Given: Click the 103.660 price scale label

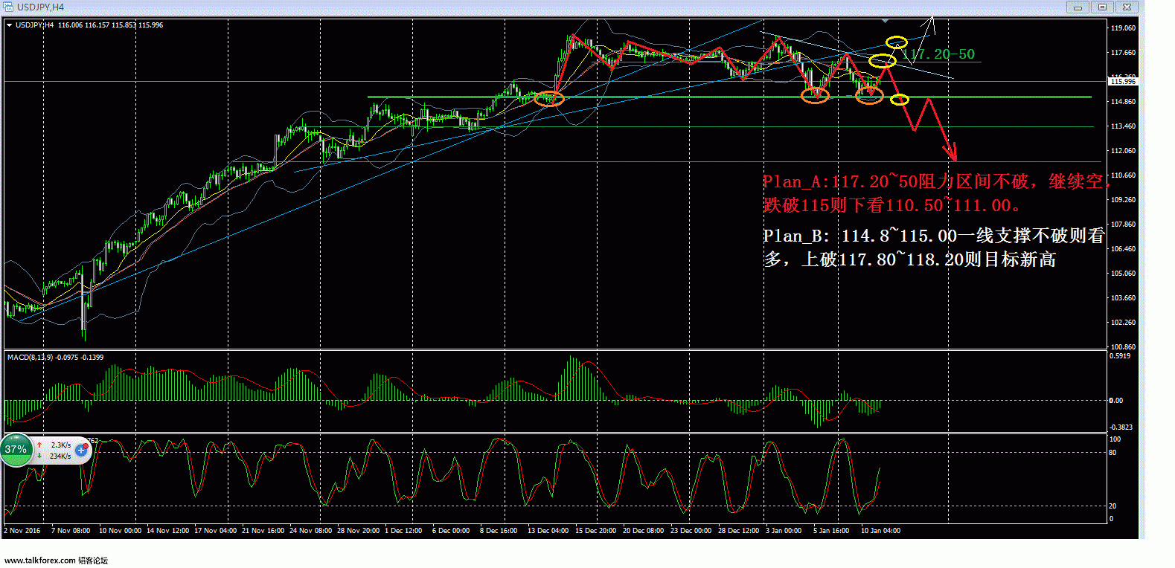Looking at the screenshot, I should coord(1123,298).
